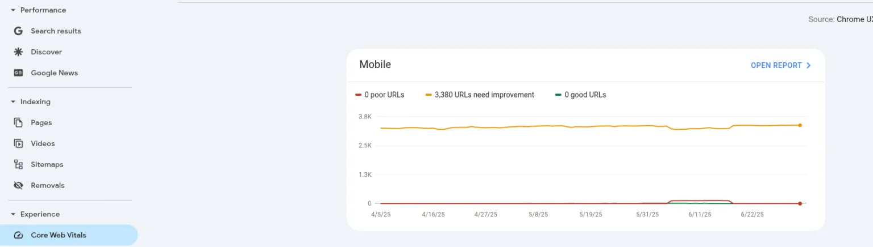Click the orange endpoint dot on chart
The height and width of the screenshot is (247, 873).
pos(800,125)
